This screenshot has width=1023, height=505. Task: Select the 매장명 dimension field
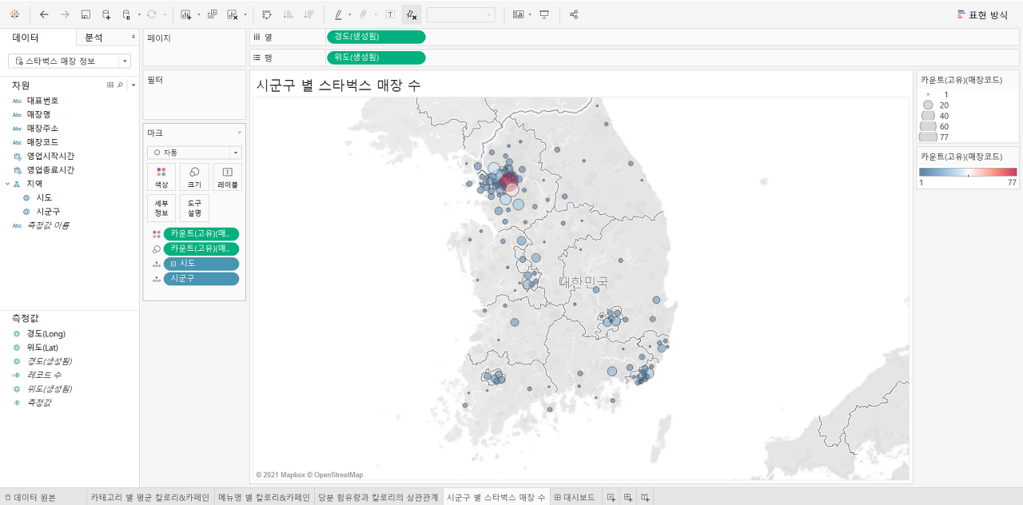click(38, 114)
